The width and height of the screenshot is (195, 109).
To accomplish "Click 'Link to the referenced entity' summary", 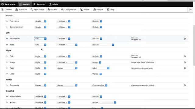I will tap(142, 68).
